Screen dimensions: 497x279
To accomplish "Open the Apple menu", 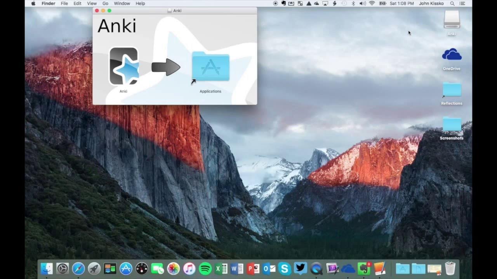I will [33, 3].
